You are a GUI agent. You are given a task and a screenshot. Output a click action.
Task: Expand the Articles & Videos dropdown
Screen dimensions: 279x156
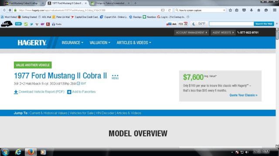point(134,42)
